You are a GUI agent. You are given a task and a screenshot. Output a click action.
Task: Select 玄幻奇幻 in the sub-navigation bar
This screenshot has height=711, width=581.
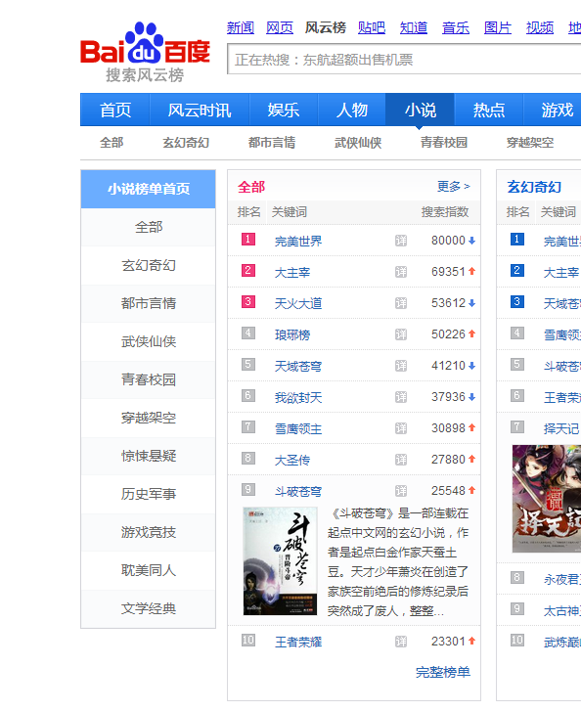coord(186,143)
